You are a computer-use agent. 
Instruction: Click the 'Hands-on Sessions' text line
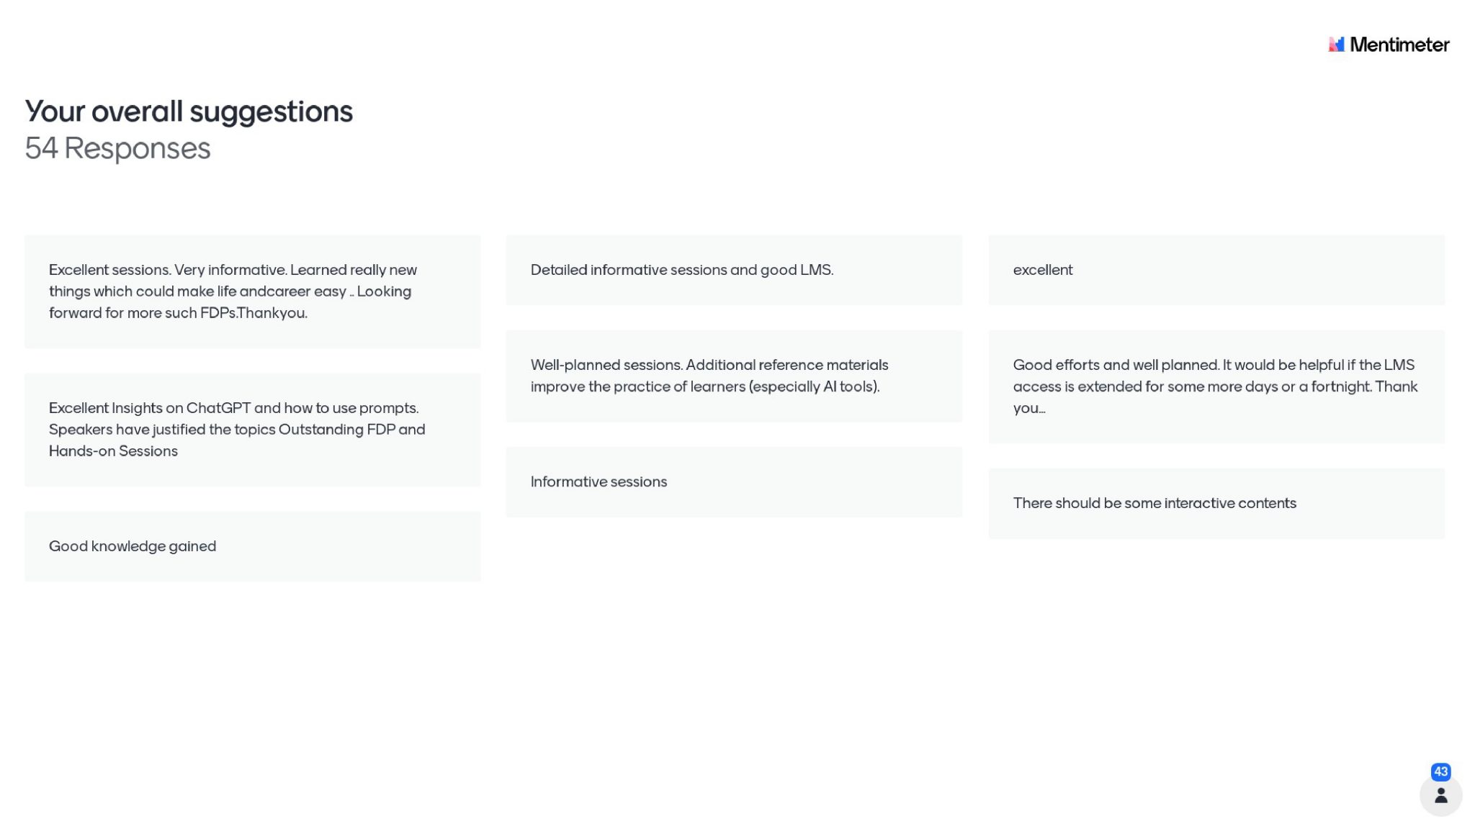pos(113,451)
